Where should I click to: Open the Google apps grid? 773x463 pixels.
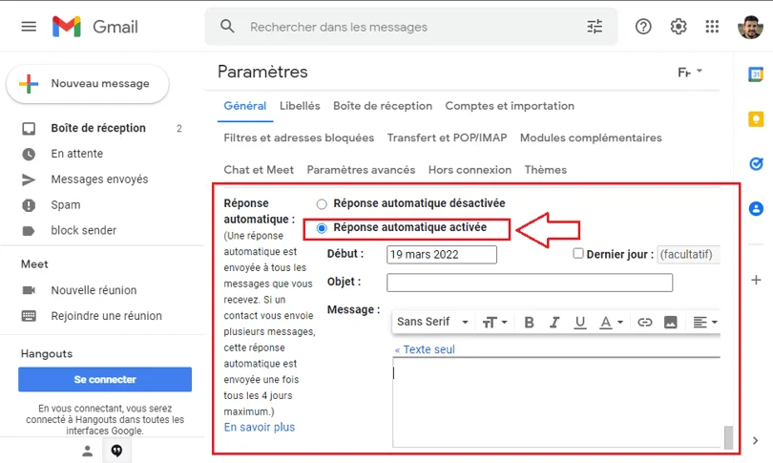coord(712,27)
